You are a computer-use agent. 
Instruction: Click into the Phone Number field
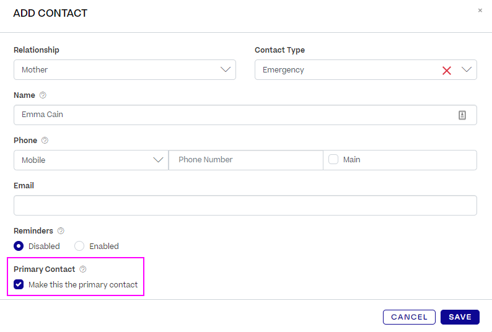click(245, 160)
